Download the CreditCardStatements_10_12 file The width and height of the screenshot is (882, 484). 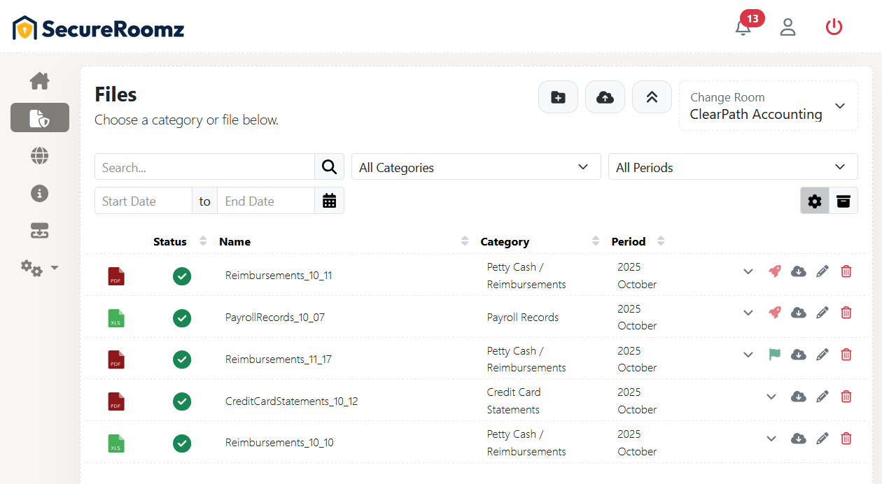(798, 397)
